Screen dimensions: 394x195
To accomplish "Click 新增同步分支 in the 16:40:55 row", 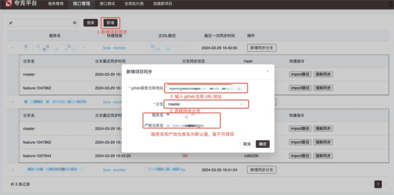I will [x=262, y=48].
